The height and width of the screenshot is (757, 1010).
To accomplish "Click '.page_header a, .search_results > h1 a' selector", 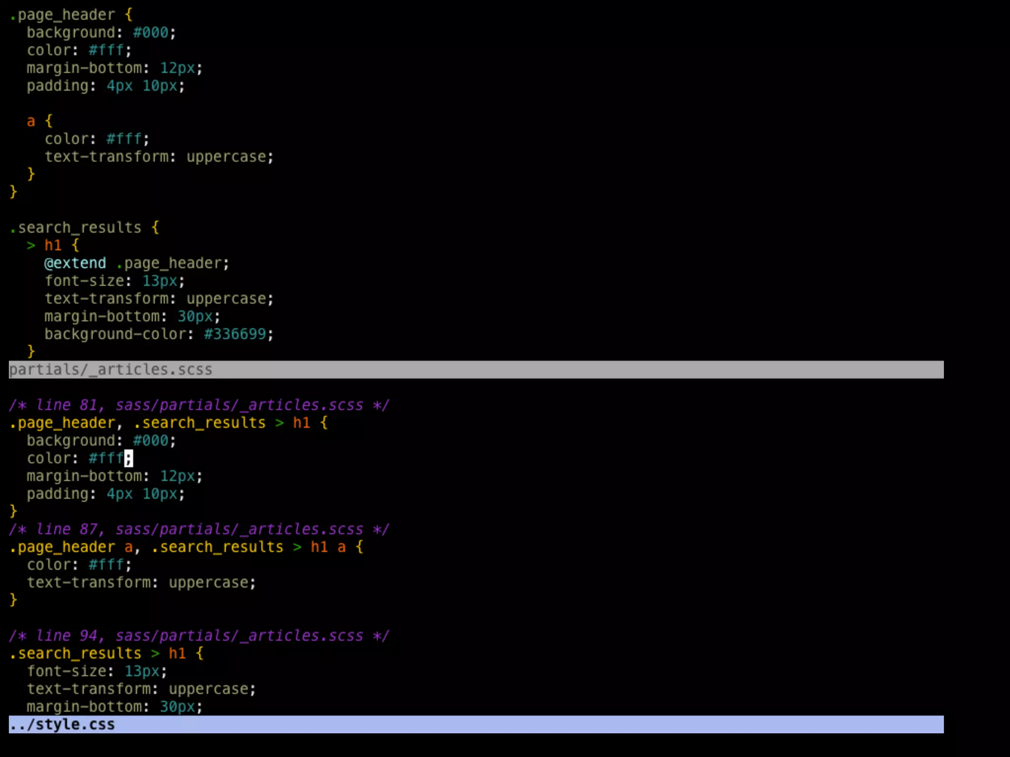I will [x=178, y=547].
